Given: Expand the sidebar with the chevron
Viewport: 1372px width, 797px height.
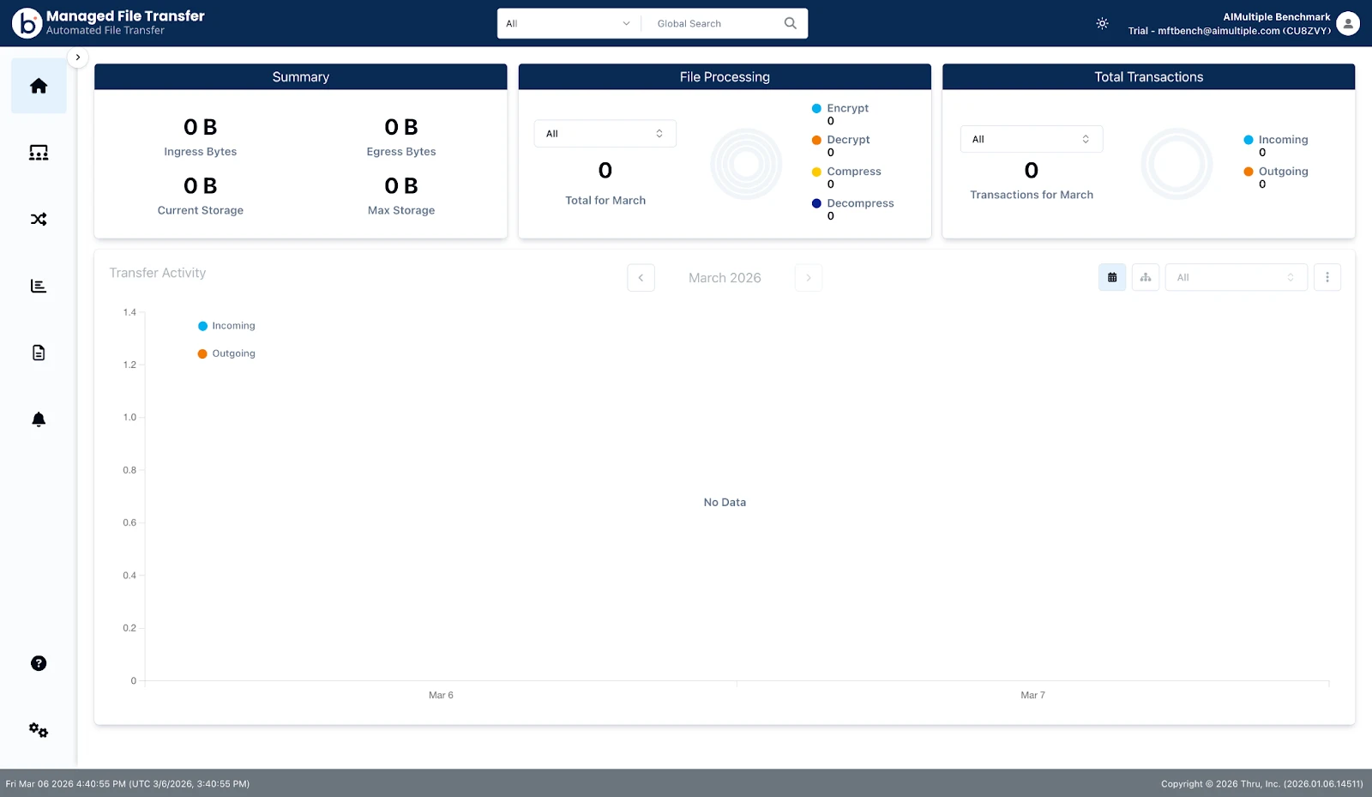Looking at the screenshot, I should 78,57.
